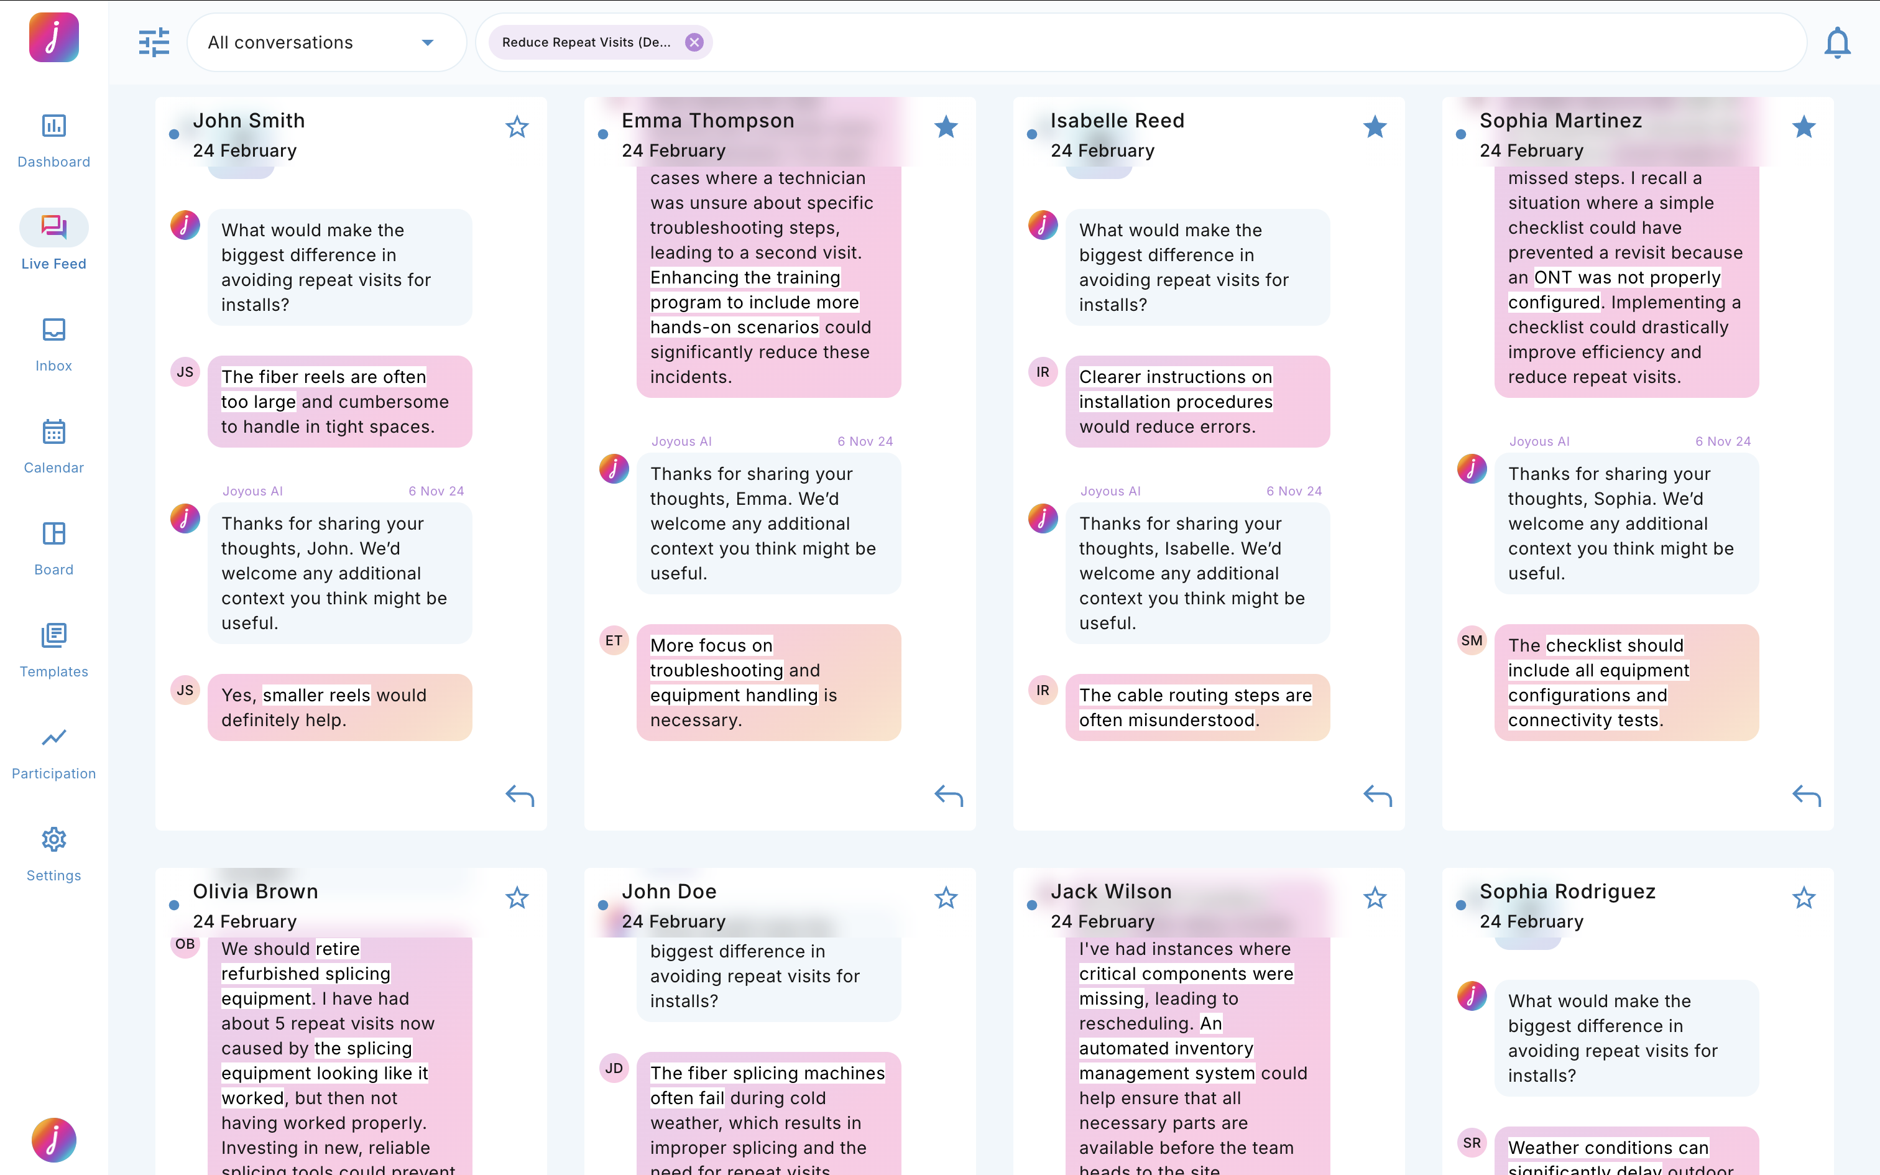Switch to the Inbox section
The image size is (1880, 1175).
[x=53, y=344]
